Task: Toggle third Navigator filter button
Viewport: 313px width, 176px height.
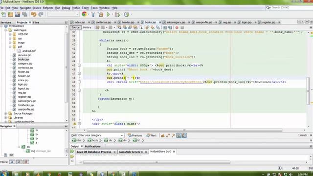Action: [26, 162]
